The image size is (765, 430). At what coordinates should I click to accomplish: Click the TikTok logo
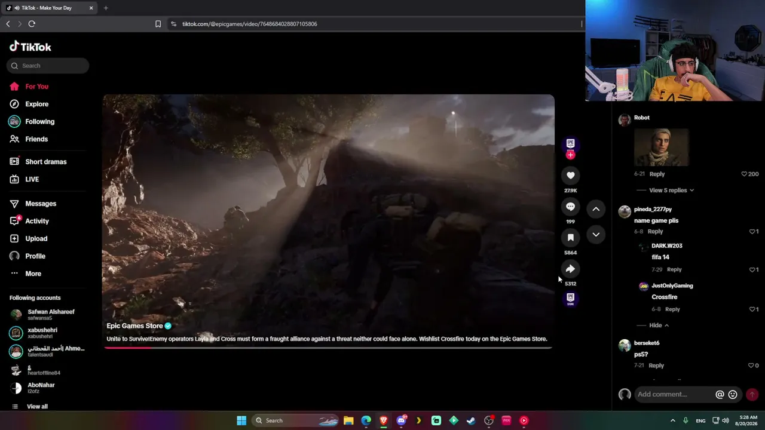click(30, 47)
